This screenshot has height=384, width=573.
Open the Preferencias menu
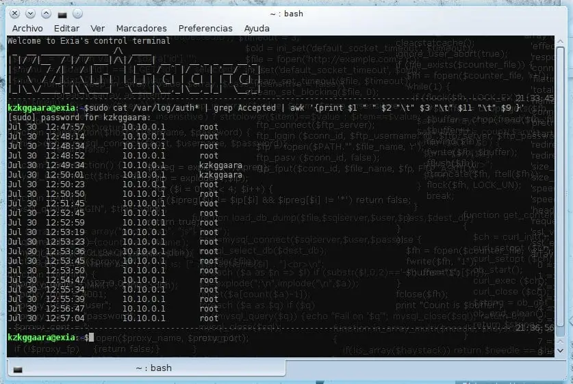(205, 29)
